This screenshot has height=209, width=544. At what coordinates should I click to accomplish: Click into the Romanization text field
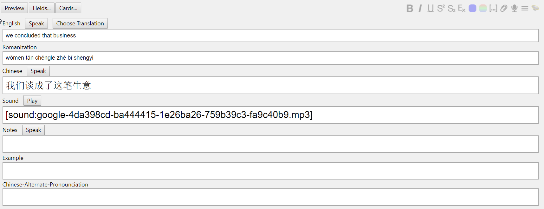[x=270, y=58]
